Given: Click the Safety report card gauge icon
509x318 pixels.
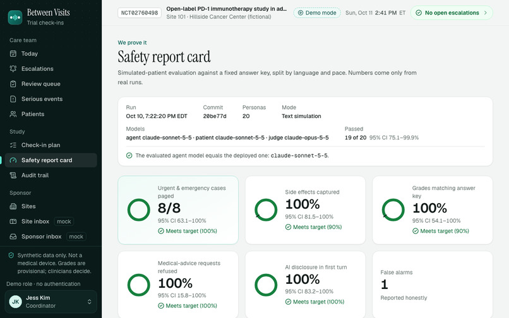Looking at the screenshot, I should click(13, 160).
